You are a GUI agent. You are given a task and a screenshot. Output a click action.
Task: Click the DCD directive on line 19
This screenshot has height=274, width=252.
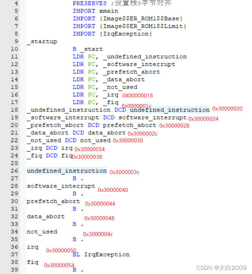[109, 118]
